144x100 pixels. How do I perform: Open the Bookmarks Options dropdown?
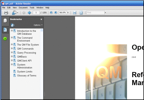pyautogui.click(x=38, y=25)
